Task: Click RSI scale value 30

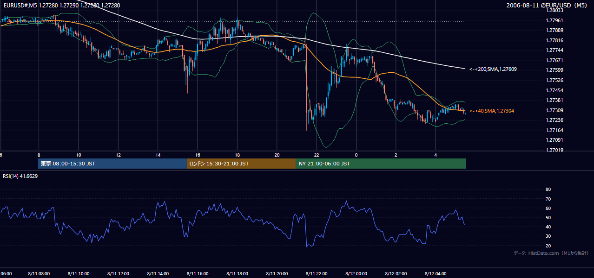Action: click(x=548, y=236)
